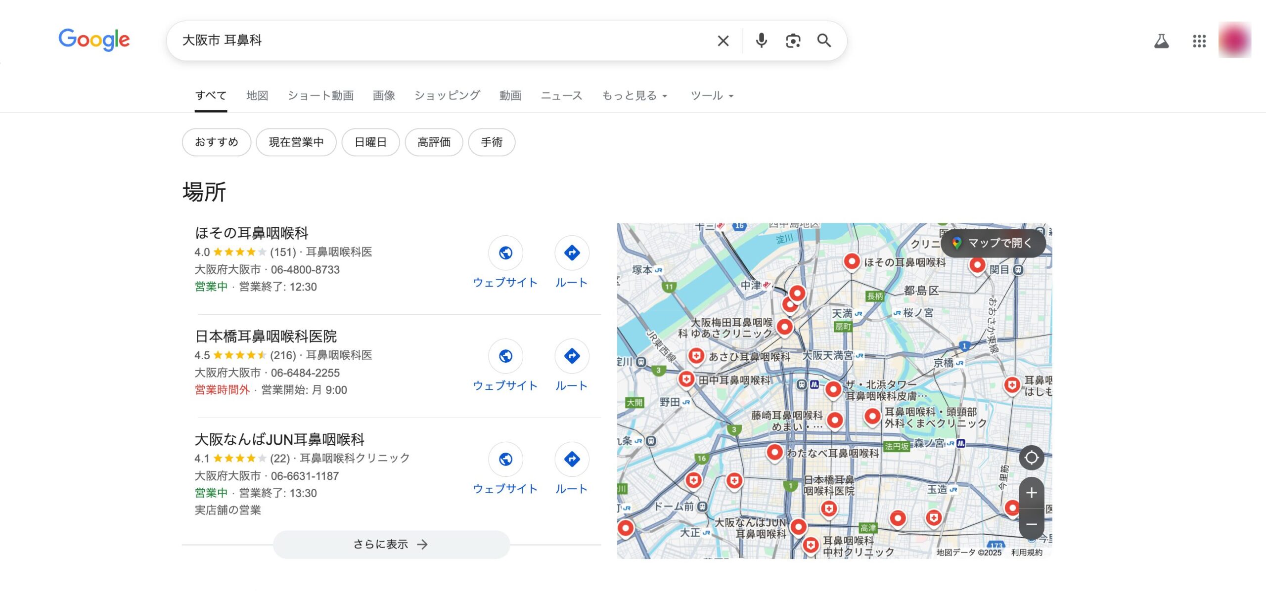Expand the ツール dropdown

tap(712, 95)
